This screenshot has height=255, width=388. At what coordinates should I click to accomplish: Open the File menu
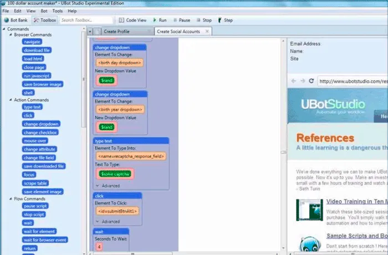6,11
